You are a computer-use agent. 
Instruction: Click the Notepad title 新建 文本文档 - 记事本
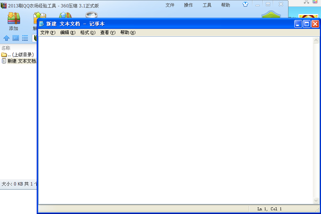pyautogui.click(x=75, y=24)
